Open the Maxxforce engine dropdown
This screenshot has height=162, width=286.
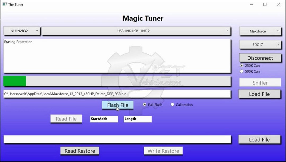(260, 31)
